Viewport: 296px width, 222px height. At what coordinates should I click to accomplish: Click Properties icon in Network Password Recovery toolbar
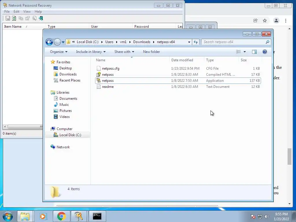pyautogui.click(x=27, y=18)
